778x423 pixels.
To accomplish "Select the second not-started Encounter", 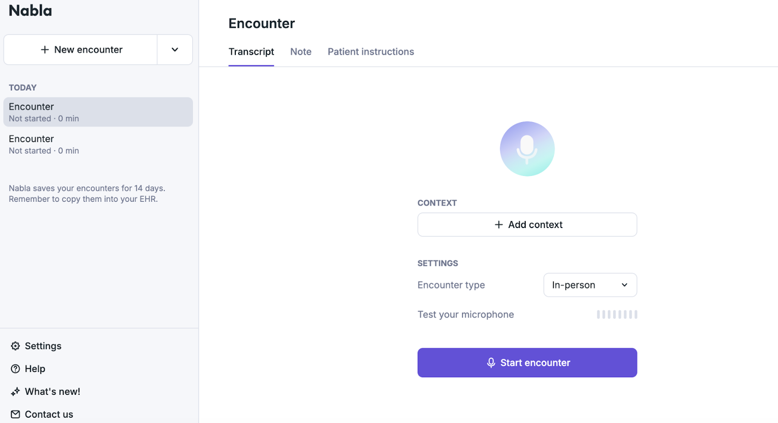I will tap(97, 144).
